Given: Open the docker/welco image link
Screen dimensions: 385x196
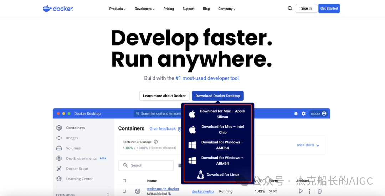Looking at the screenshot, I should [202, 191].
